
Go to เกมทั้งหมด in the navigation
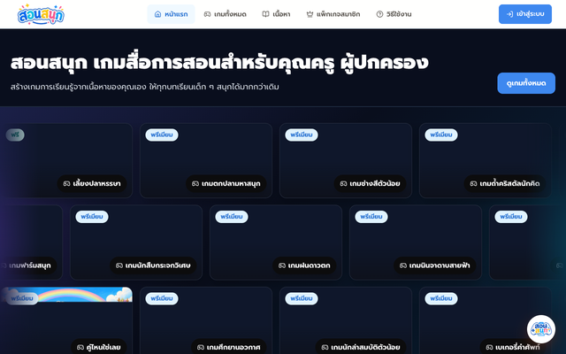tap(226, 14)
